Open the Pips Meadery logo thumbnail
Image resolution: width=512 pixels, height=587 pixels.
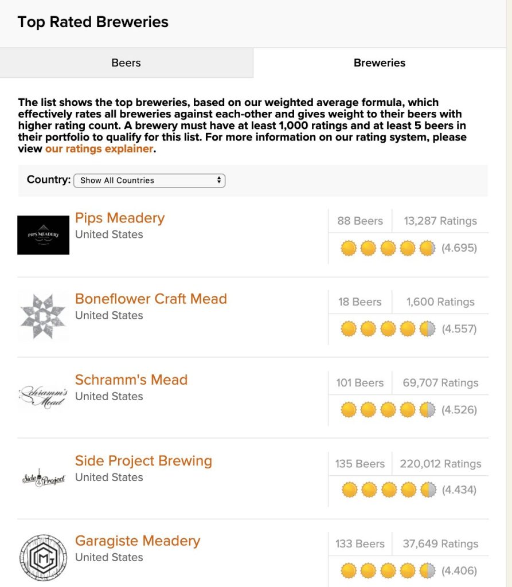[x=43, y=235]
